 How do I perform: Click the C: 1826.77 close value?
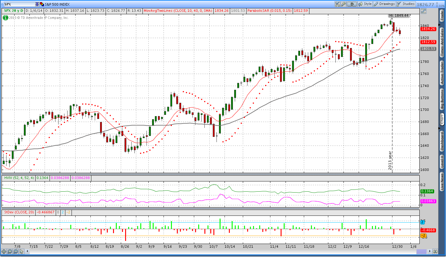(x=116, y=11)
